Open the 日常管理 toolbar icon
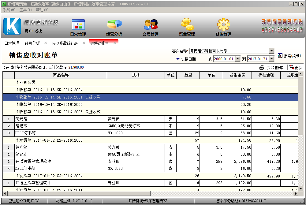This screenshot has width=306, height=205. (78, 24)
